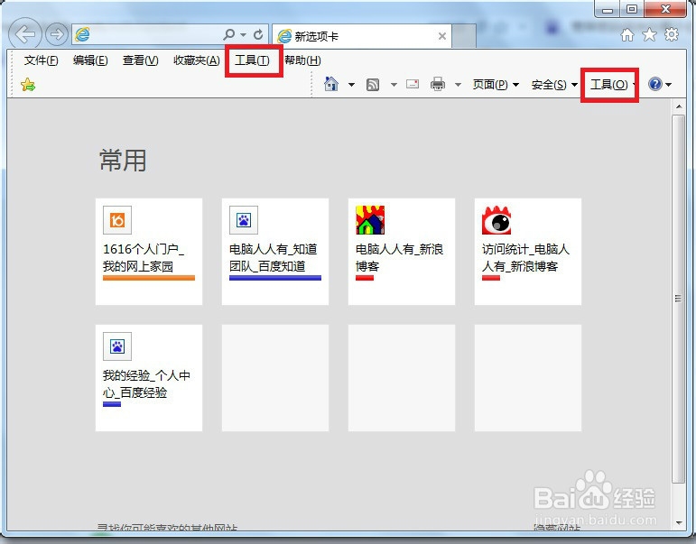Click the blank new tab button

[x=464, y=36]
